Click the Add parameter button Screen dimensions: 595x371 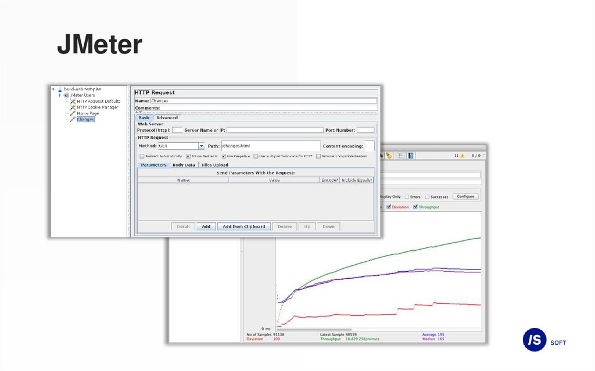click(206, 226)
